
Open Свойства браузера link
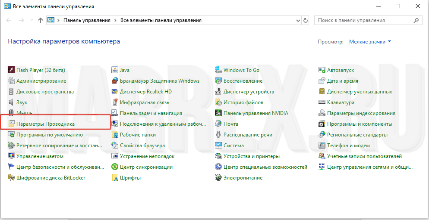pos(142,146)
